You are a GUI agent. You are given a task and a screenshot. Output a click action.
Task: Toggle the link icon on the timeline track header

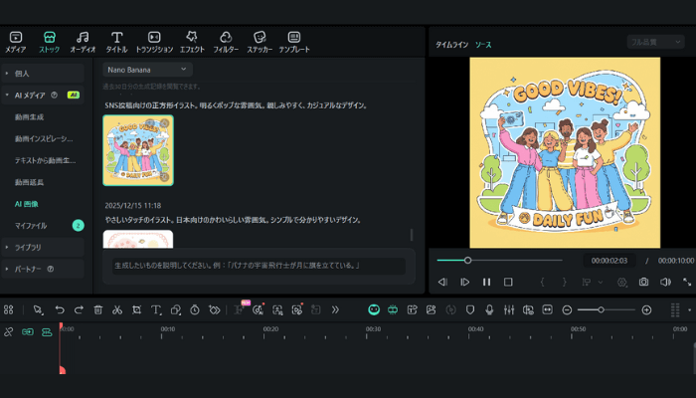(x=9, y=331)
